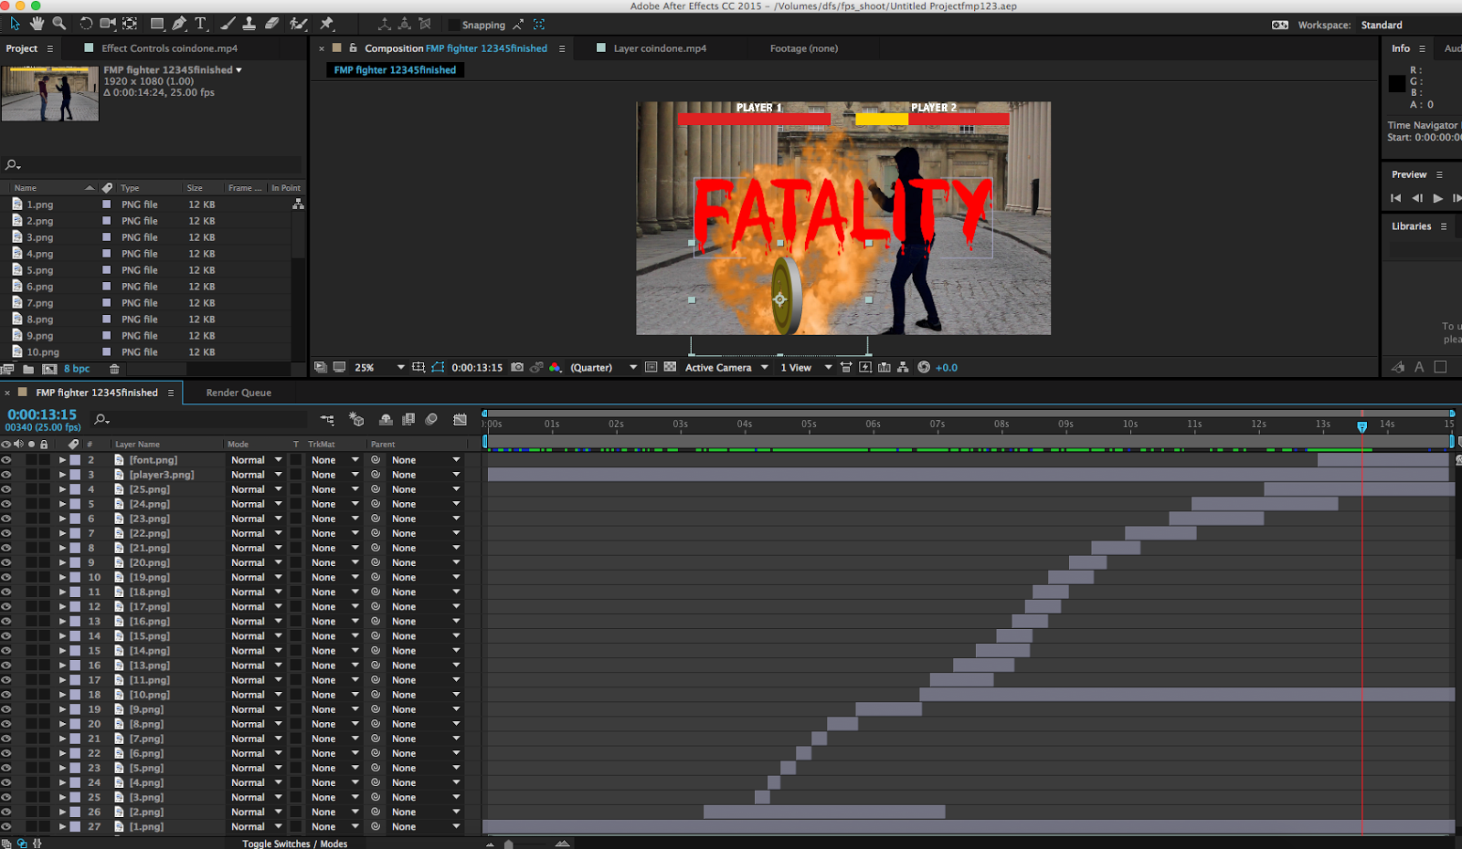This screenshot has height=849, width=1462.
Task: Create a new composition from Project panel
Action: pos(49,369)
